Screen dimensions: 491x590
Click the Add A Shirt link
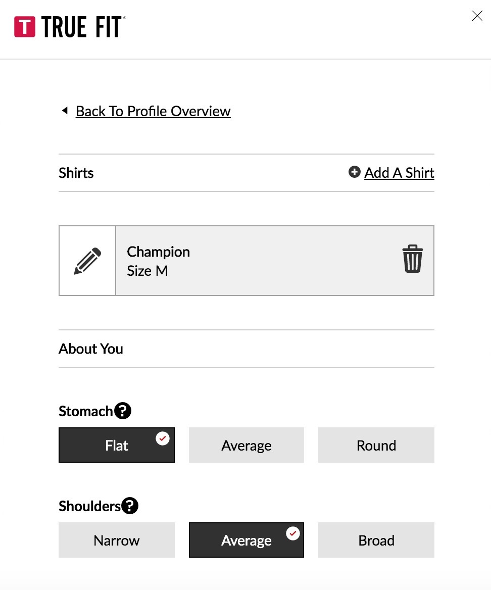399,173
